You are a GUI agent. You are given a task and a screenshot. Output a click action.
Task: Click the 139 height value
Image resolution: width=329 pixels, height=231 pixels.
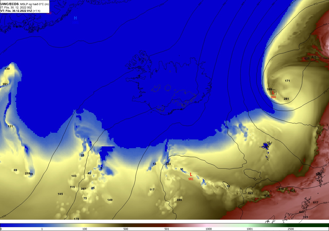(x=7, y=69)
